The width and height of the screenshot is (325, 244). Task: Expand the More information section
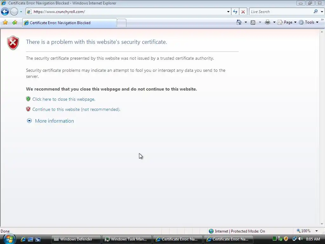(29, 121)
